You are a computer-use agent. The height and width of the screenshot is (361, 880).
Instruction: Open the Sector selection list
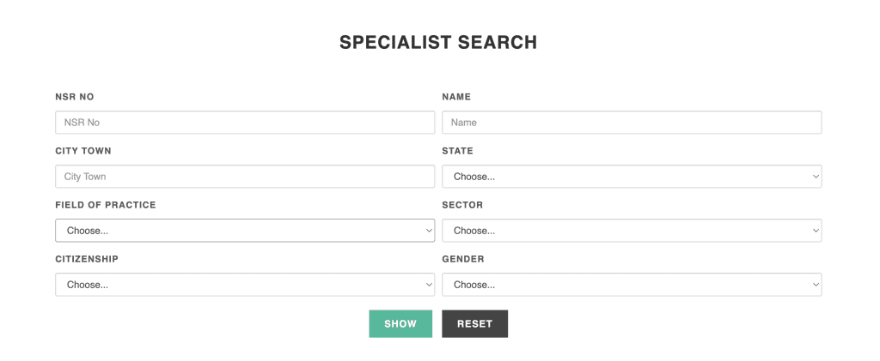pyautogui.click(x=632, y=231)
